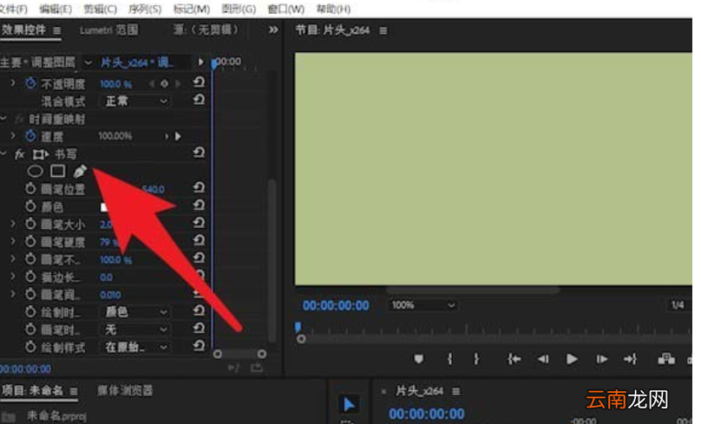Go to next 不透明度 keyframe

point(178,83)
